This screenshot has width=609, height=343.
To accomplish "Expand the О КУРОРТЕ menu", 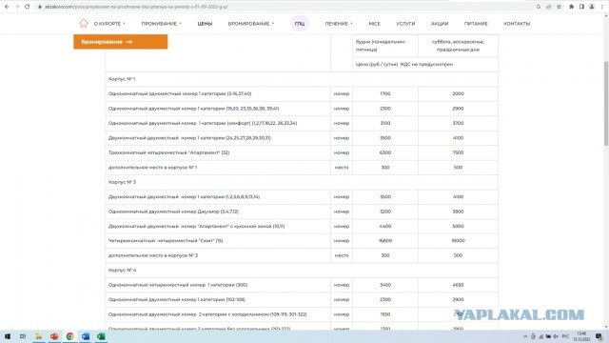I will [109, 24].
